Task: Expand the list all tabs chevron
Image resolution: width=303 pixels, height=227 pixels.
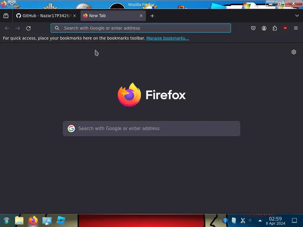Action: click(297, 16)
